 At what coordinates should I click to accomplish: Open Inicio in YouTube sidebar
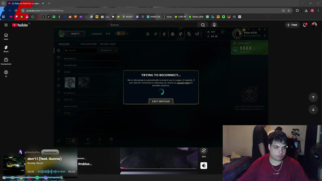point(6,36)
